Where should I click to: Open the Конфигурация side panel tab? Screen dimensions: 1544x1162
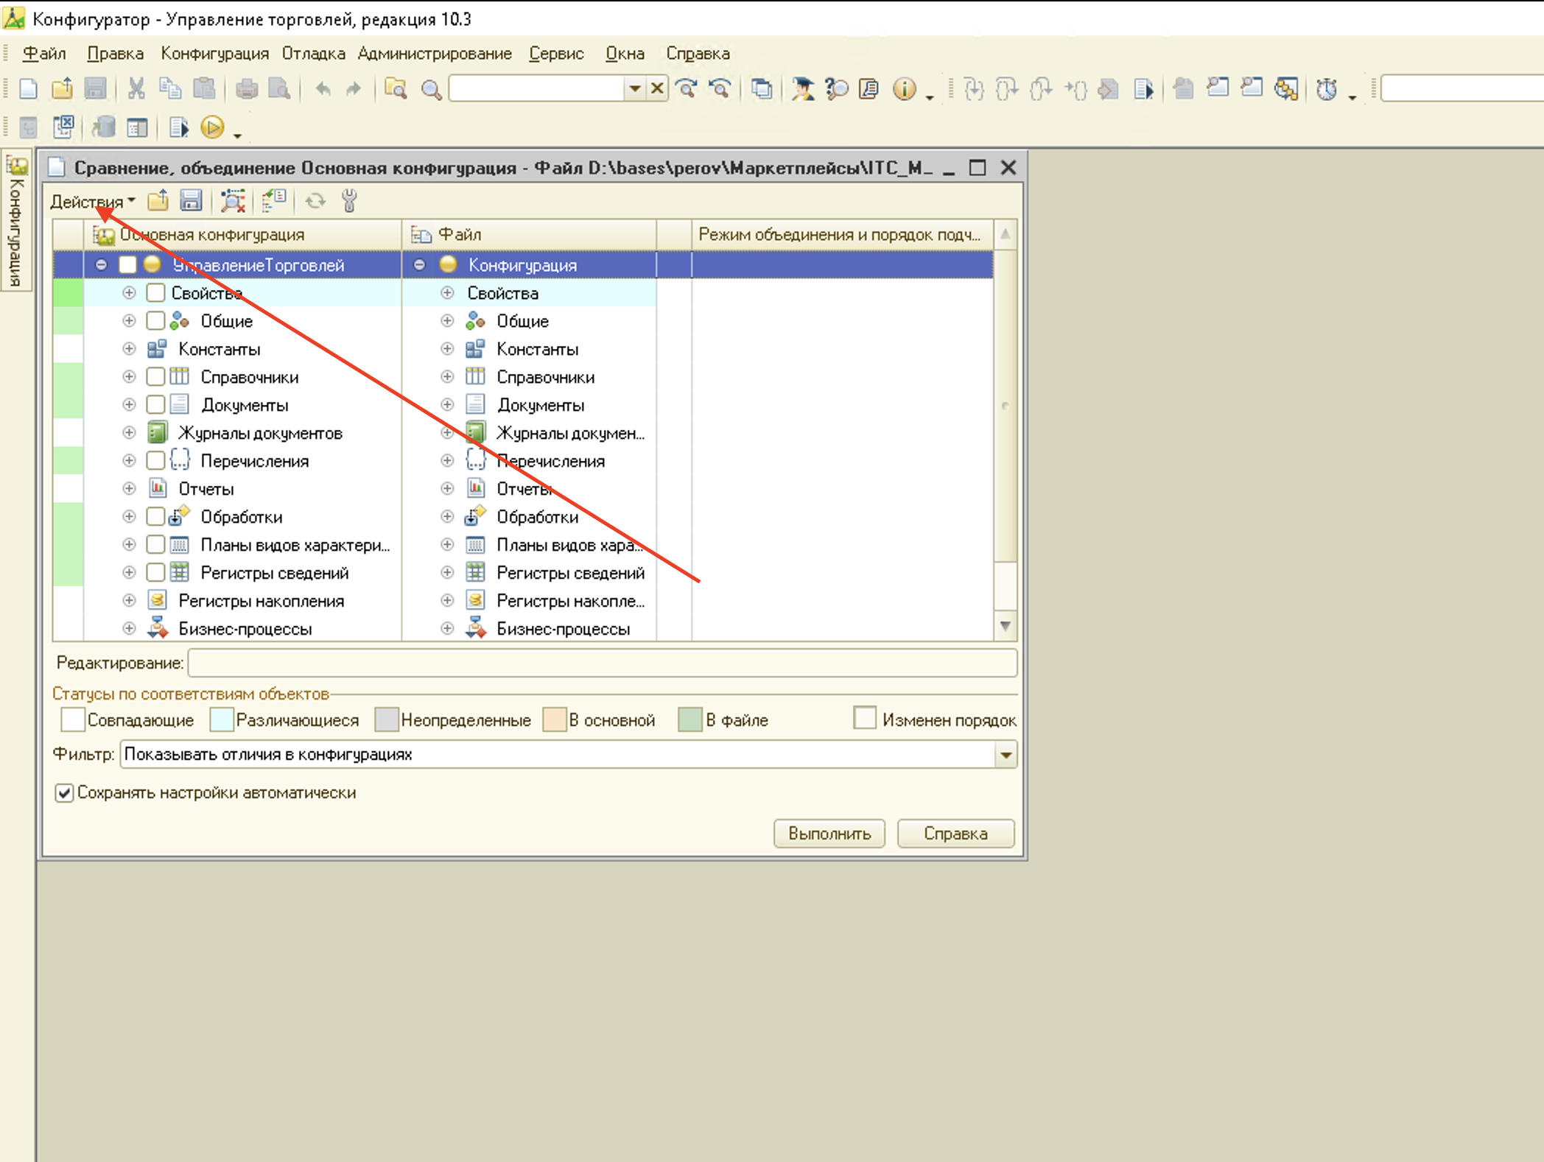coord(16,220)
